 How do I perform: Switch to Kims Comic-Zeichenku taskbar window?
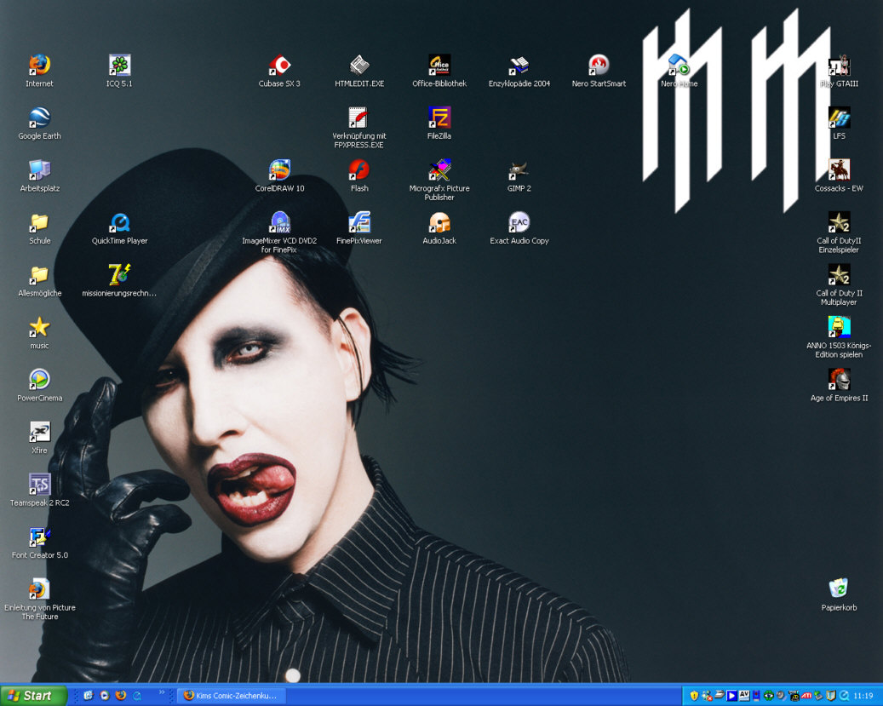coord(232,696)
